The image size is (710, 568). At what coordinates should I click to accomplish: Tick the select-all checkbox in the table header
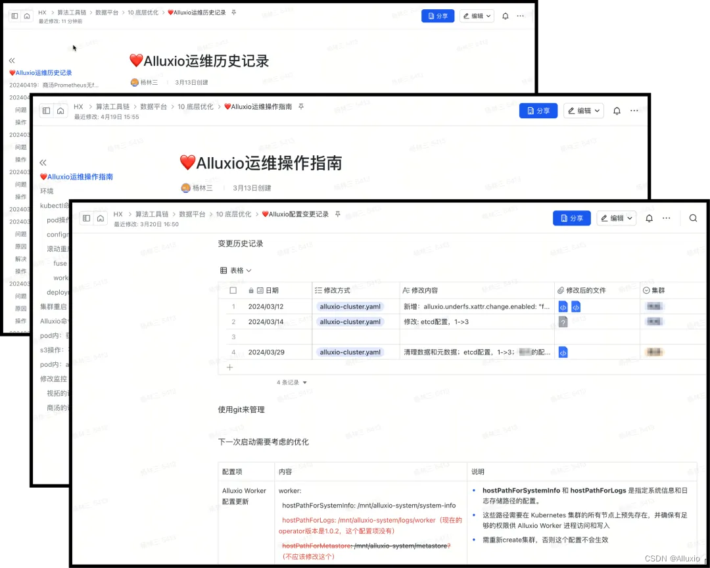pyautogui.click(x=233, y=291)
